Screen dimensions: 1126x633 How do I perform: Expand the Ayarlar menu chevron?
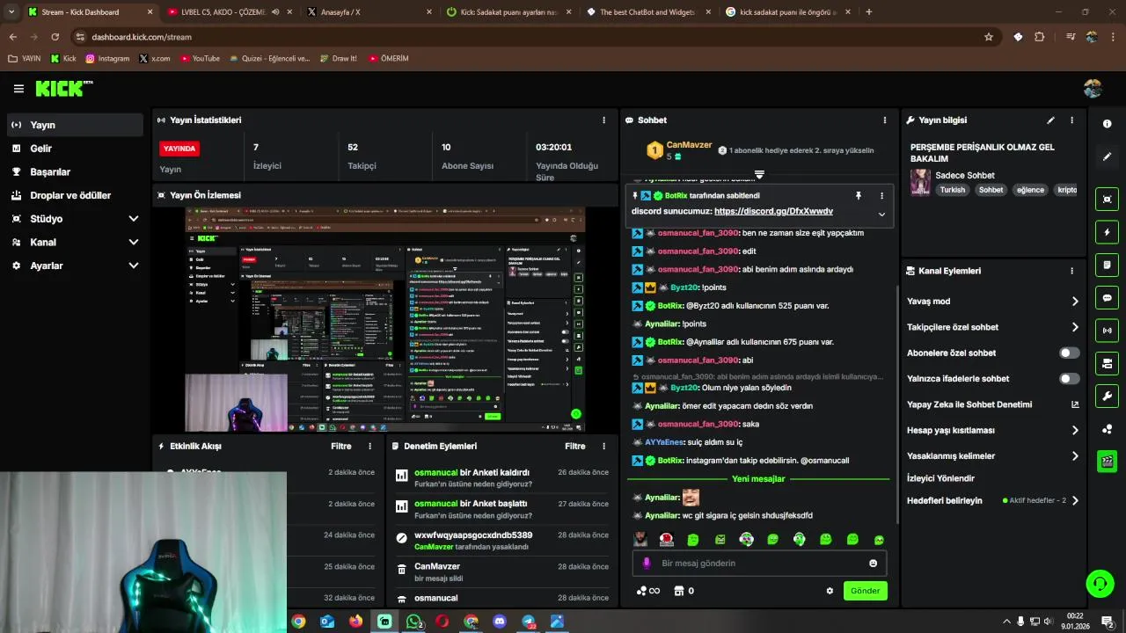(x=134, y=266)
